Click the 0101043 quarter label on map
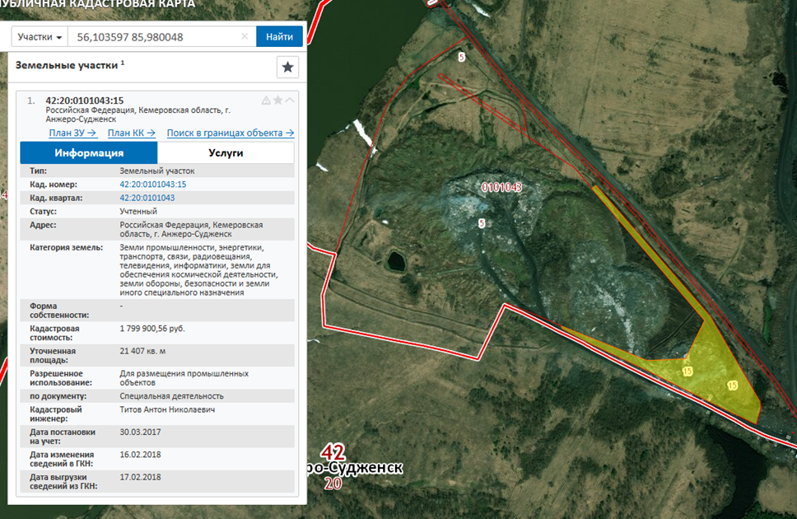This screenshot has width=797, height=519. 501,188
